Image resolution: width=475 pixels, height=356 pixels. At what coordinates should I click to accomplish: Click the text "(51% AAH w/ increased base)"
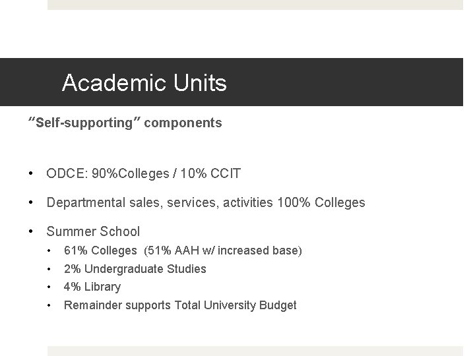click(223, 251)
